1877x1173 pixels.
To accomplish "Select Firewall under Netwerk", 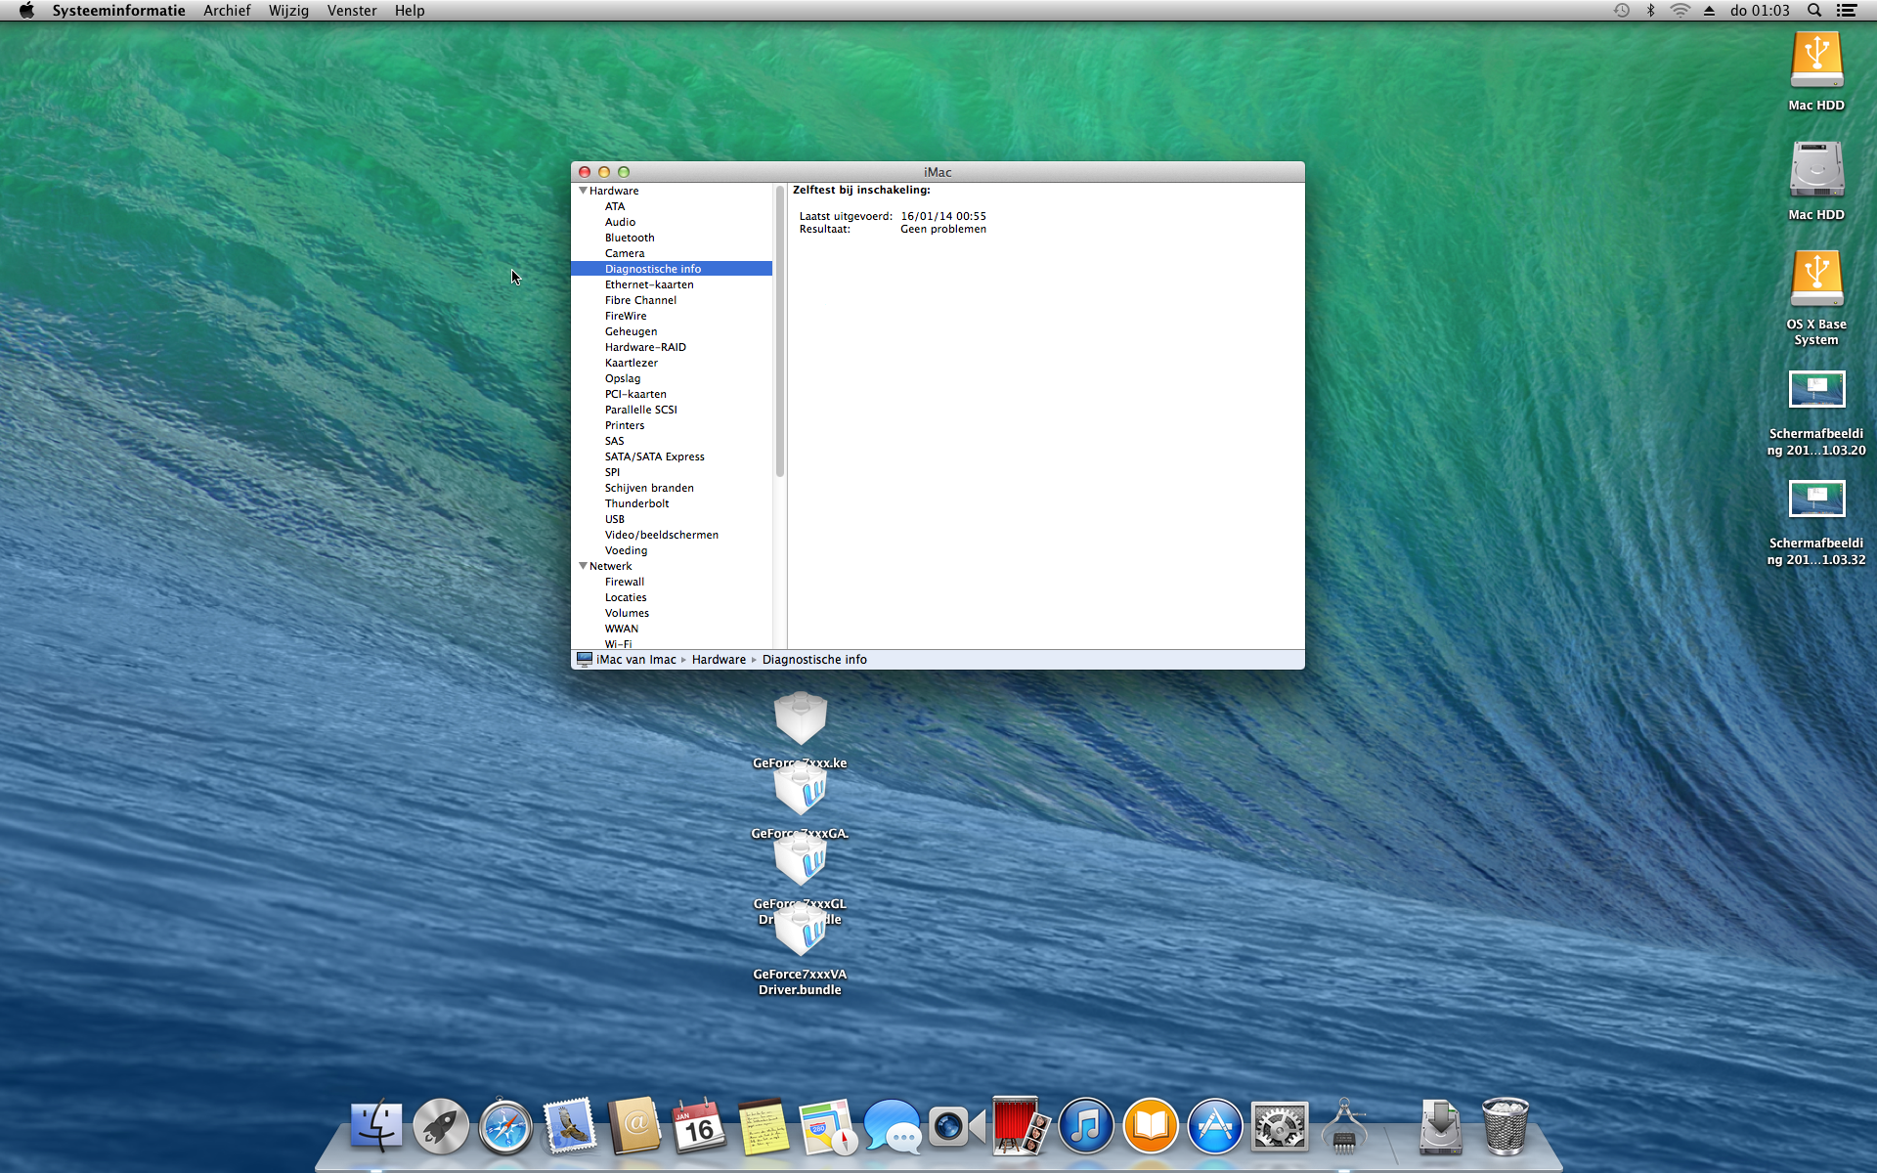I will pyautogui.click(x=624, y=582).
